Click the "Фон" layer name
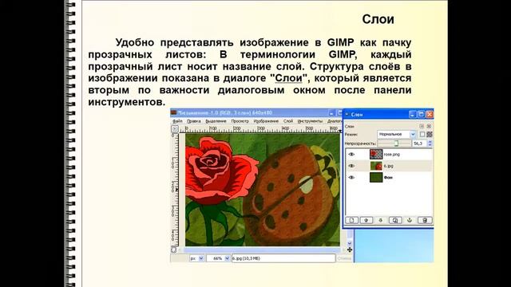The width and height of the screenshot is (511, 287). tap(388, 178)
